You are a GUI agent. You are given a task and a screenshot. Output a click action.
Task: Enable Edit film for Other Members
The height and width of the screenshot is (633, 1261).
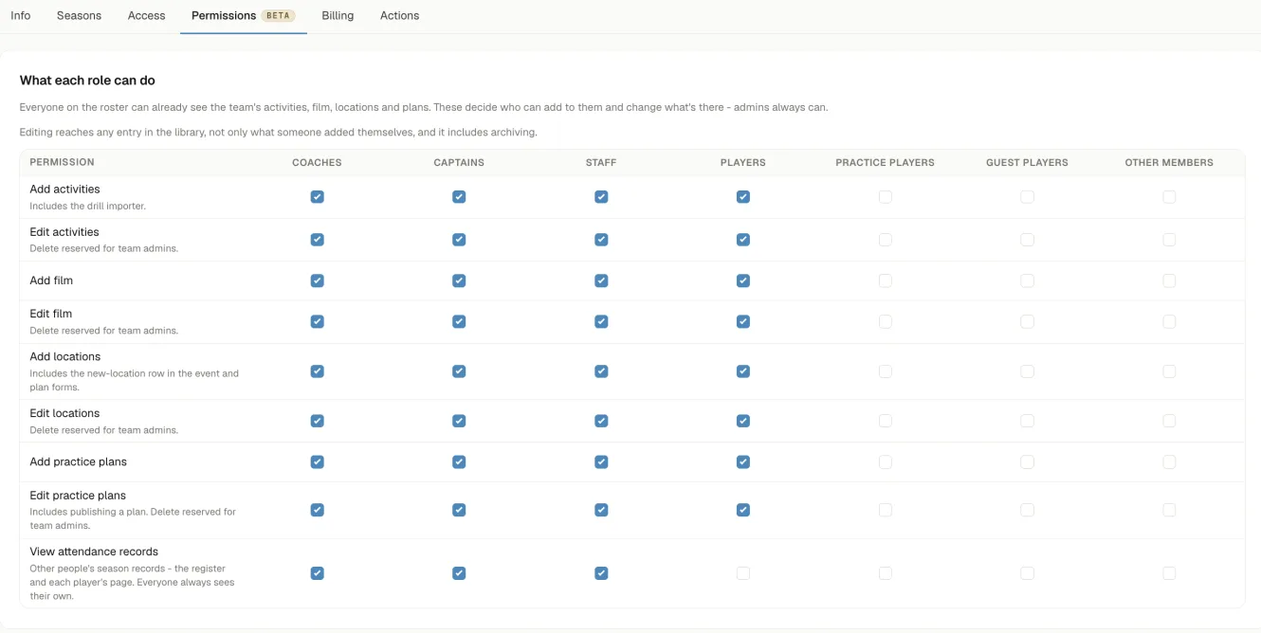pos(1169,321)
